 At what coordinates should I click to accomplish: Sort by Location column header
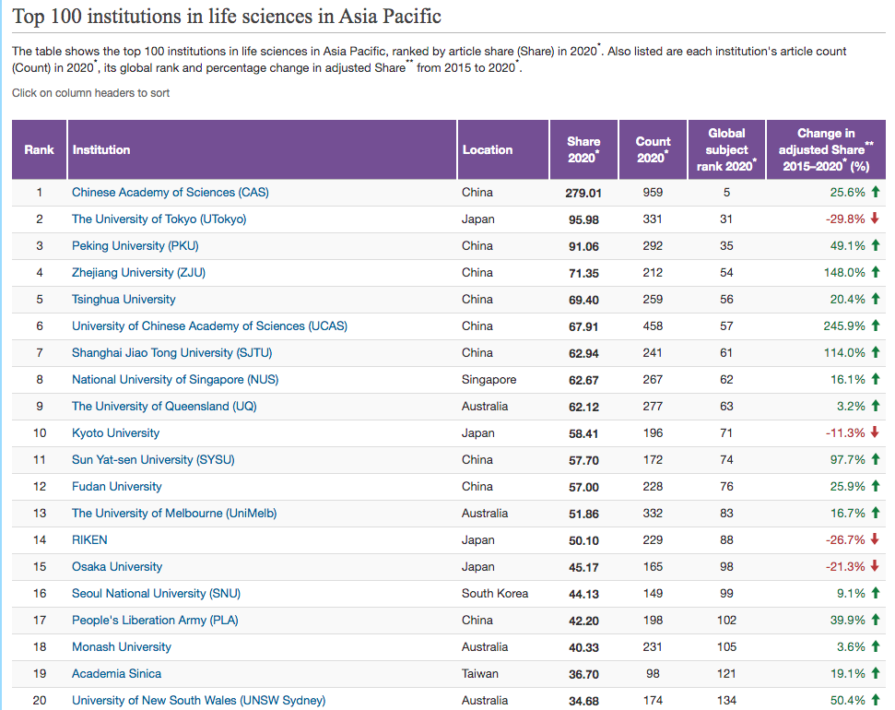coord(488,149)
